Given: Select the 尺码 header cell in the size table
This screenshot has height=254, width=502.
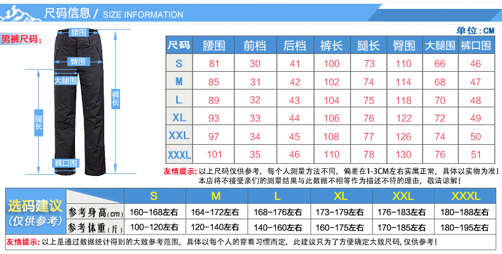Looking at the screenshot, I should (x=179, y=45).
